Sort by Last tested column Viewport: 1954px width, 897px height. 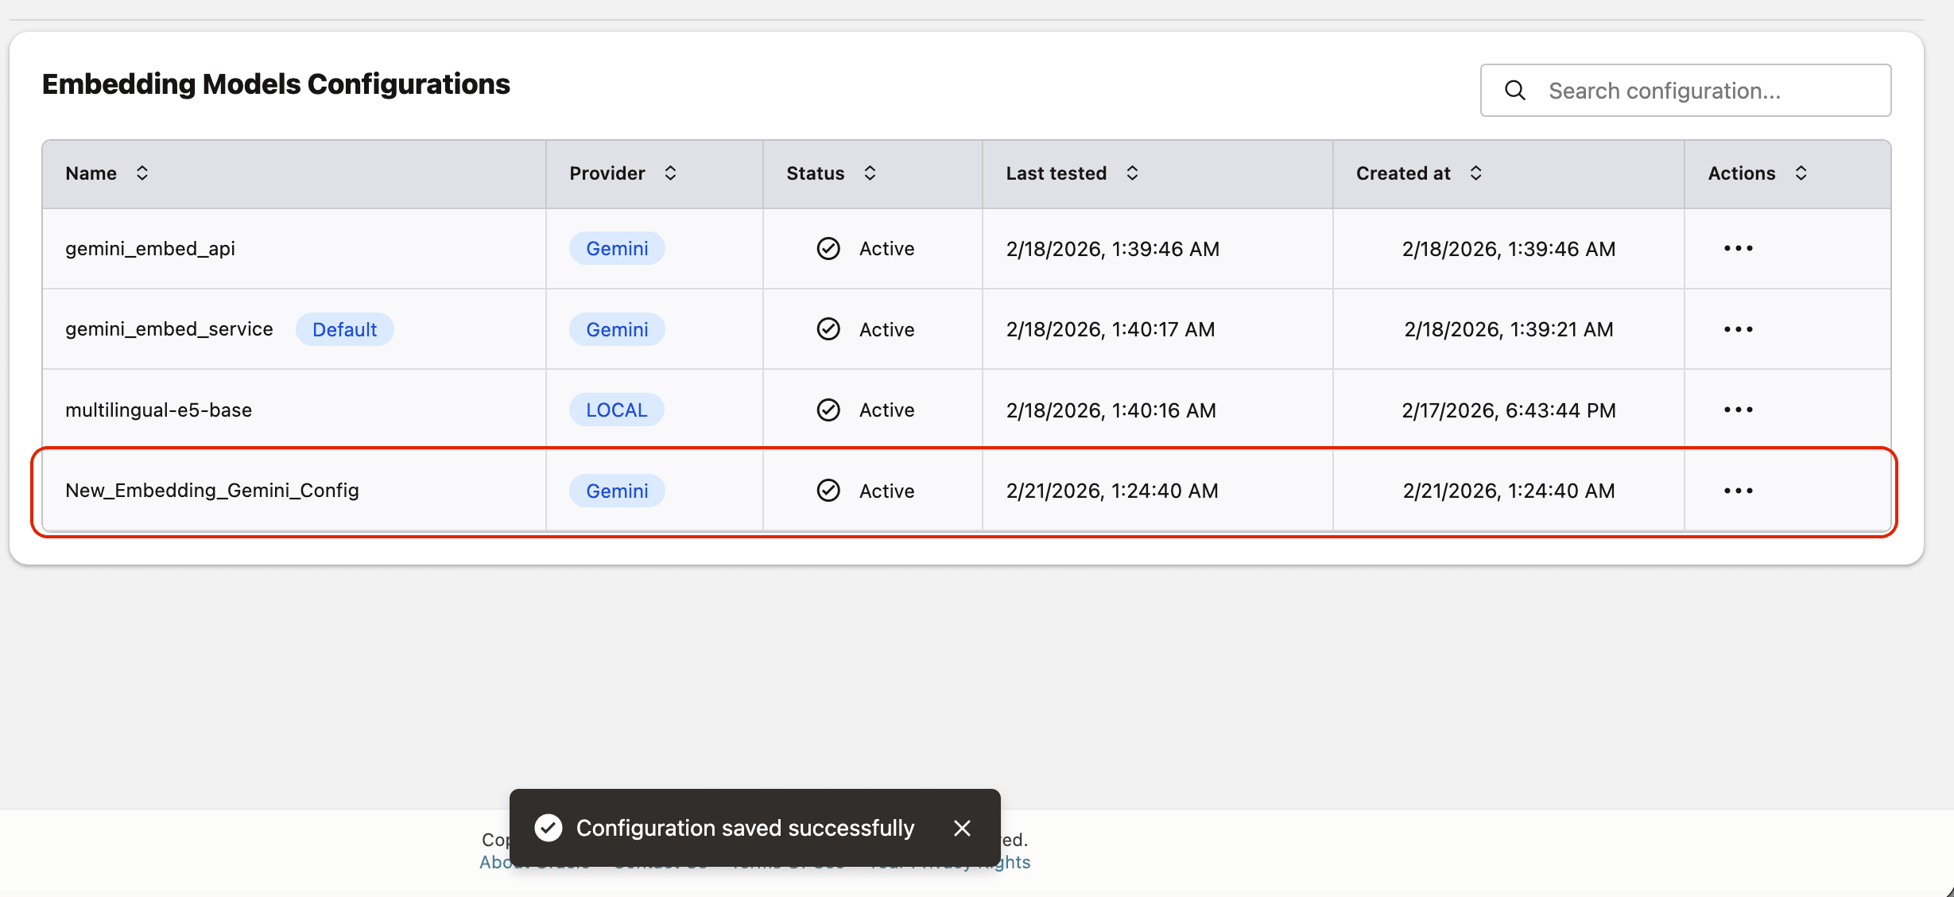click(1132, 173)
